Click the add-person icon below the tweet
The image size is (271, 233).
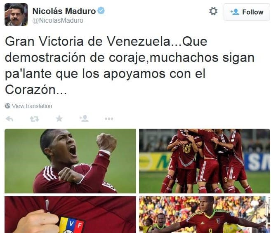[84, 119]
